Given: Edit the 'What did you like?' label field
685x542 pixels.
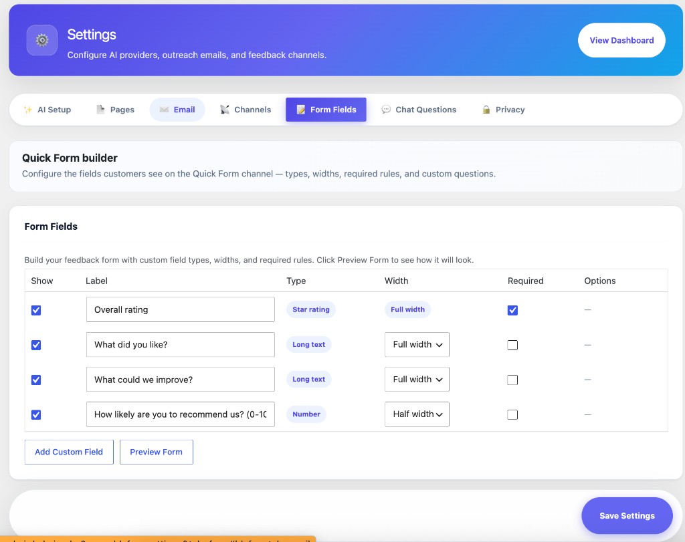Looking at the screenshot, I should pyautogui.click(x=181, y=344).
